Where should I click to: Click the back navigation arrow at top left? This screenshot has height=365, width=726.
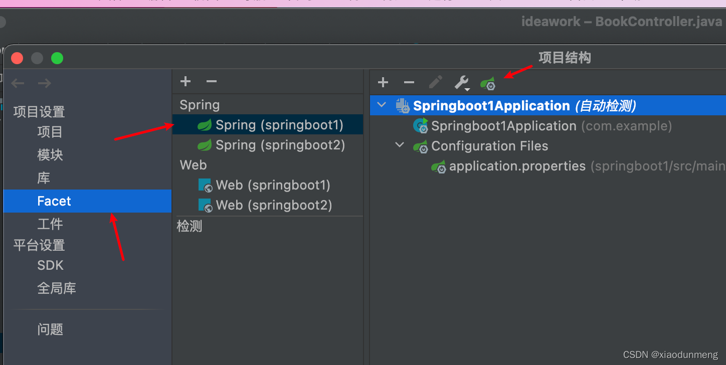pos(18,83)
